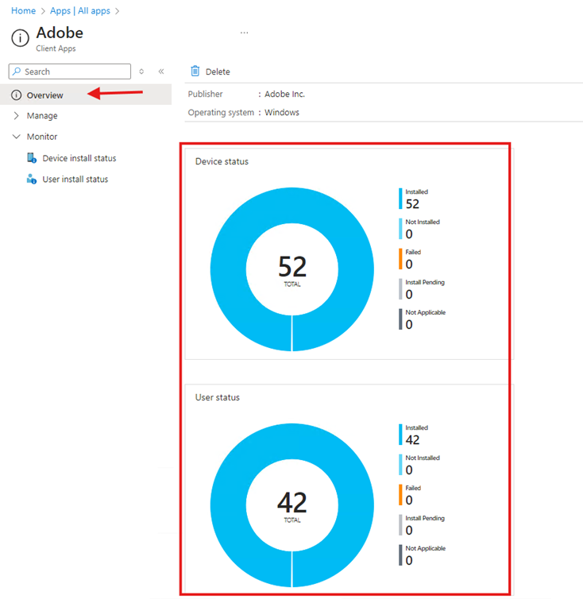This screenshot has width=583, height=599.
Task: Focus the sidebar Search field
Action: pos(70,71)
